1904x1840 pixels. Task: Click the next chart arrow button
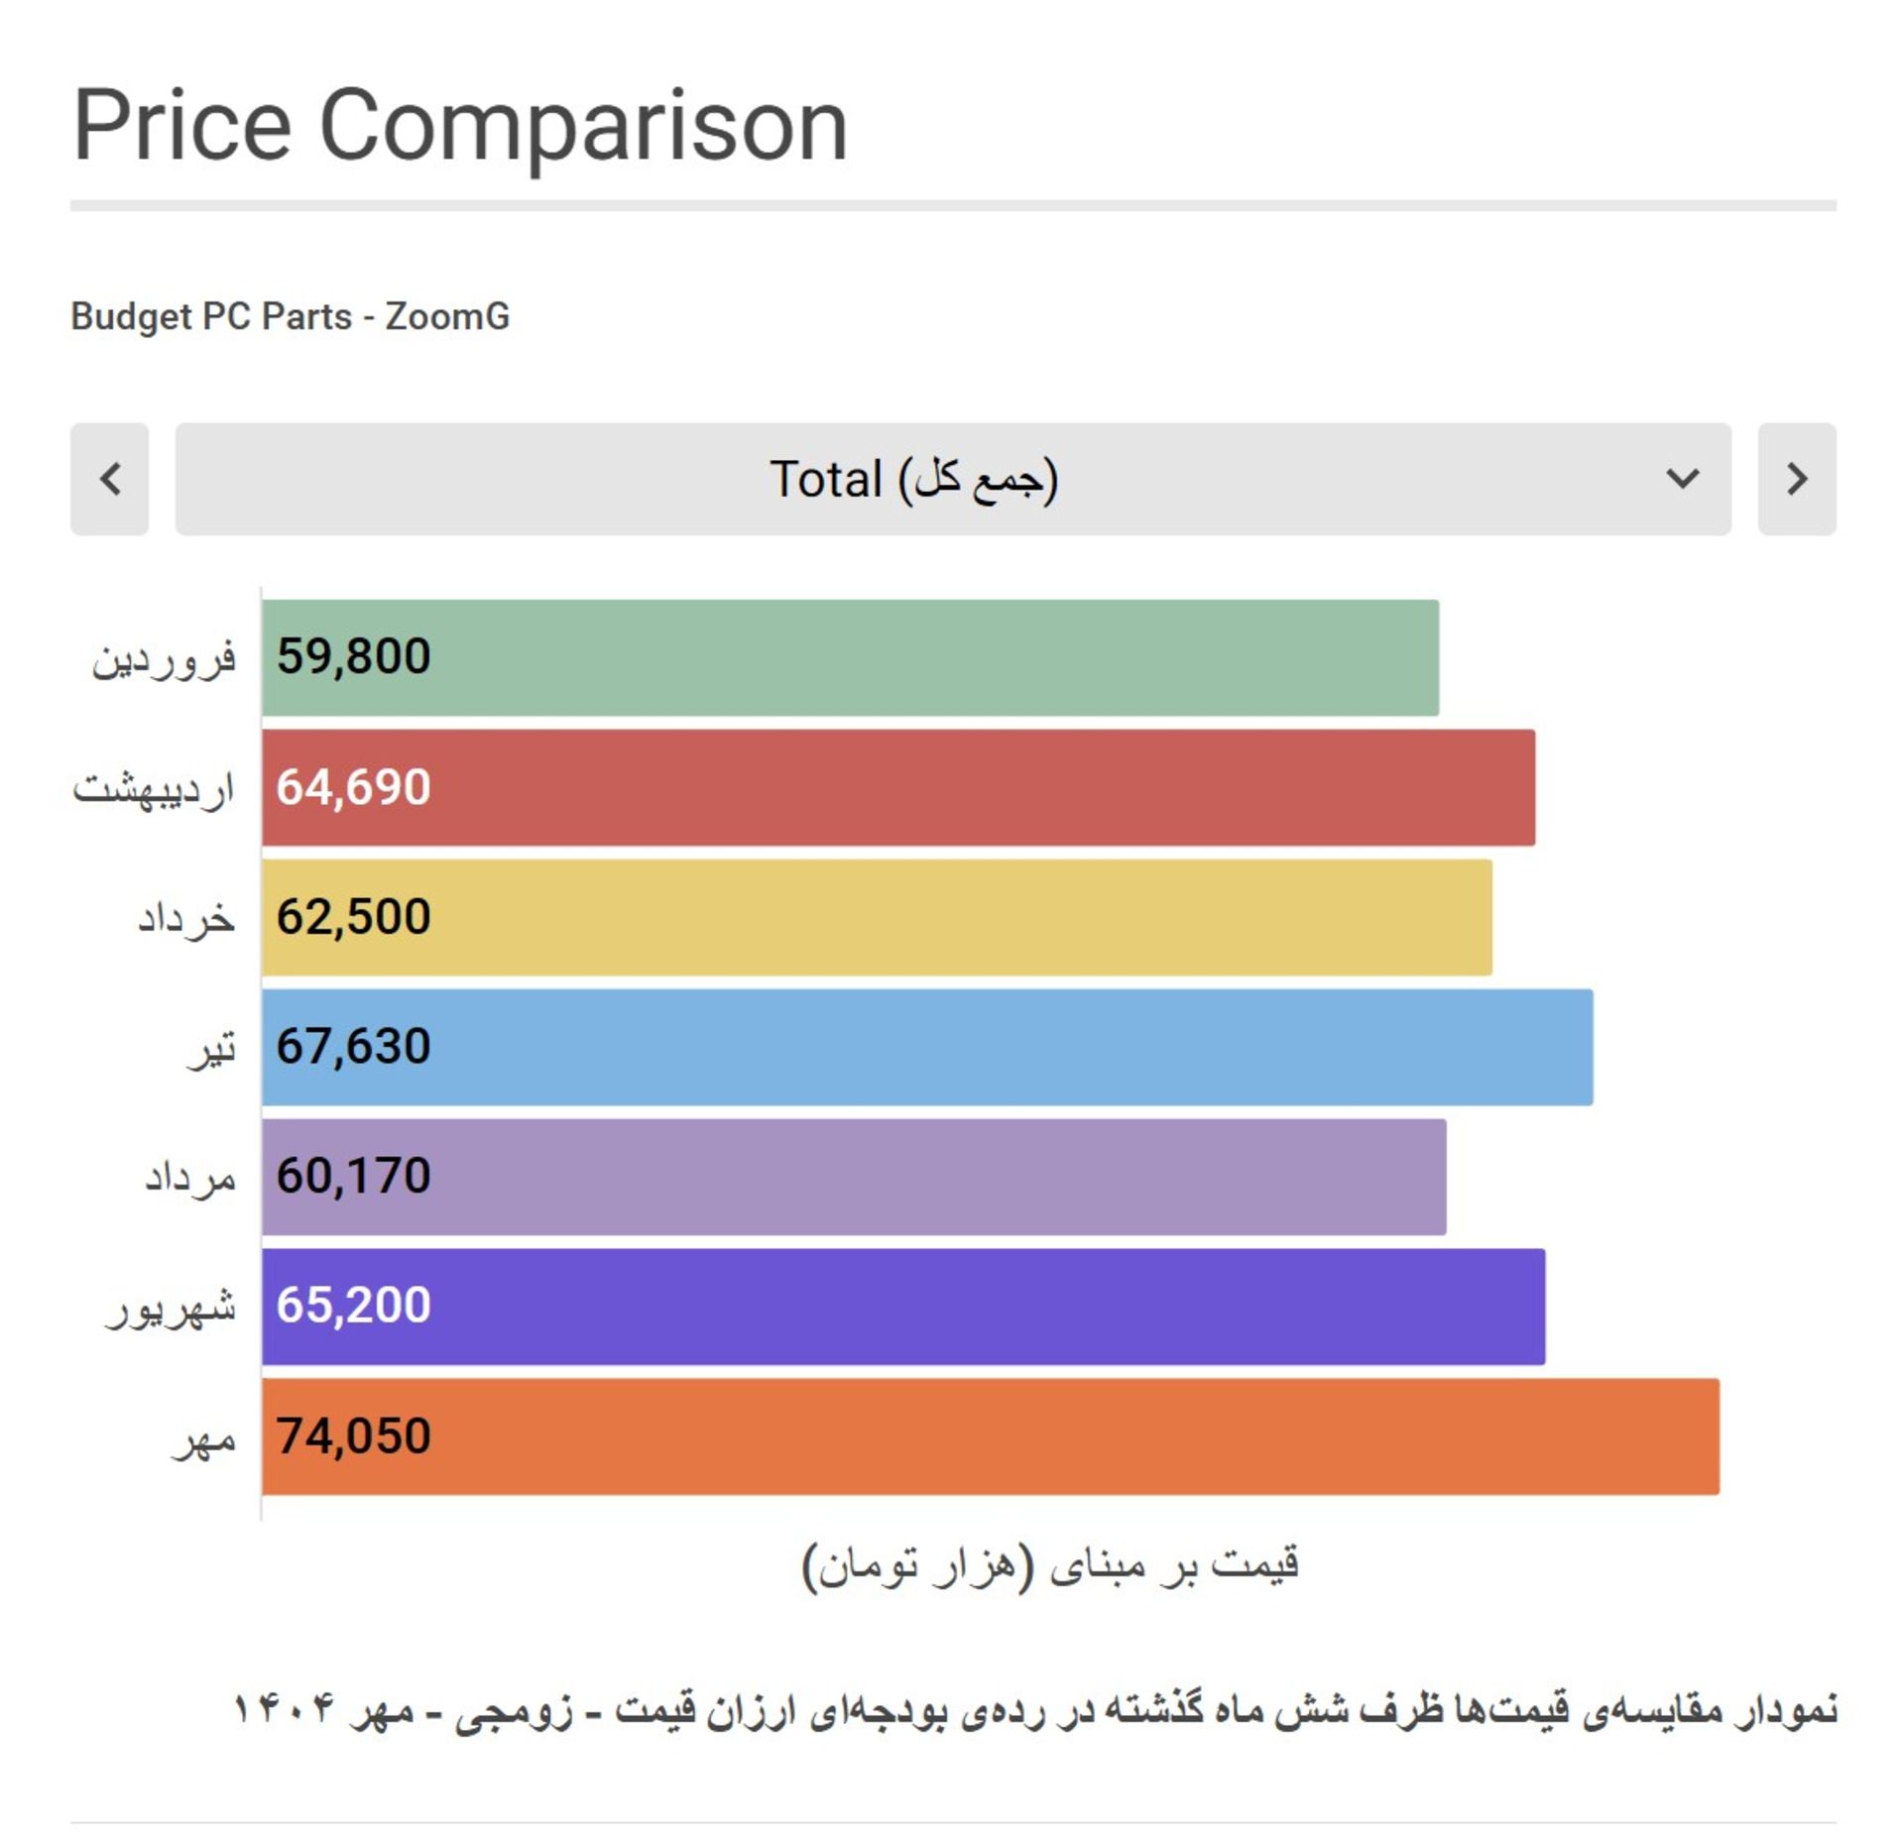click(1796, 479)
